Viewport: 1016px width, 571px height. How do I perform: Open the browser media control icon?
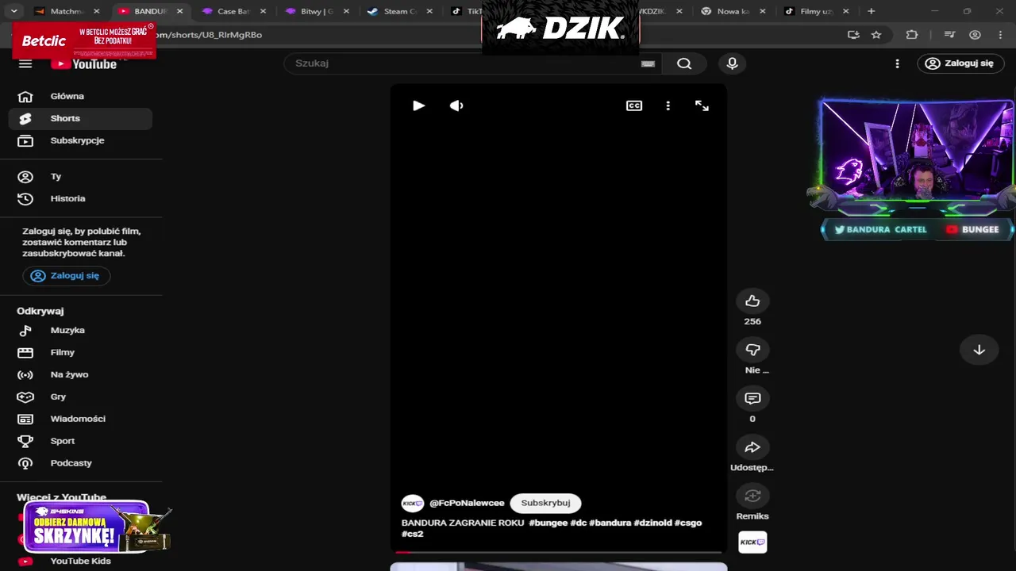(x=949, y=35)
